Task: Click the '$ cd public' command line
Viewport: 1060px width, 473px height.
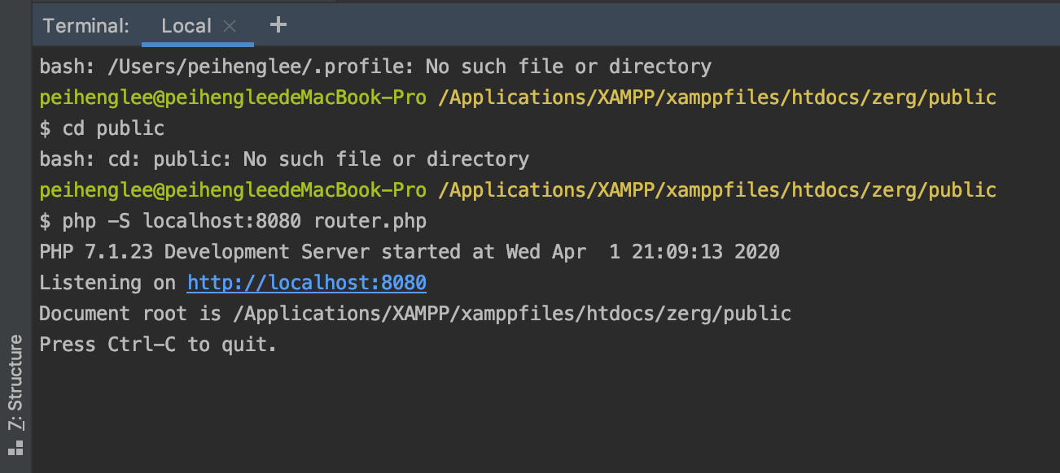Action: (102, 128)
